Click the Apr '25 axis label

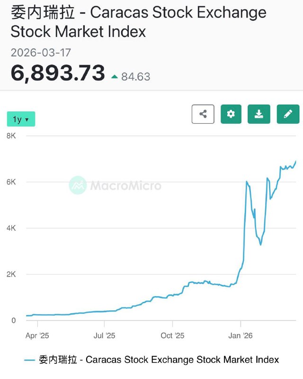[x=37, y=336]
